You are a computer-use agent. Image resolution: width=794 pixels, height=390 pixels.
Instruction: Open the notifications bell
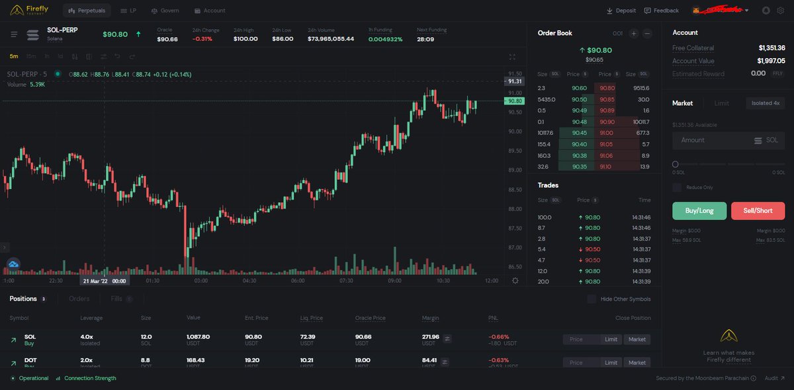point(766,11)
